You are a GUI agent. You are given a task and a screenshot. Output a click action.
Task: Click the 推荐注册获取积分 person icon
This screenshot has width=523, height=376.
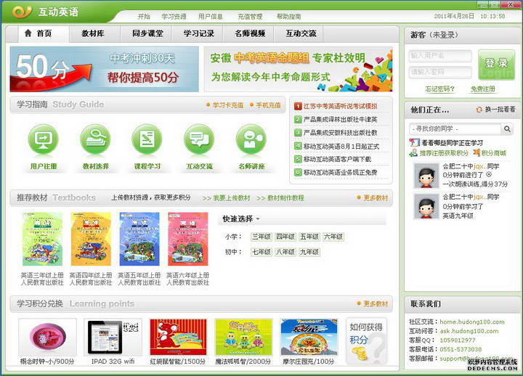click(413, 153)
